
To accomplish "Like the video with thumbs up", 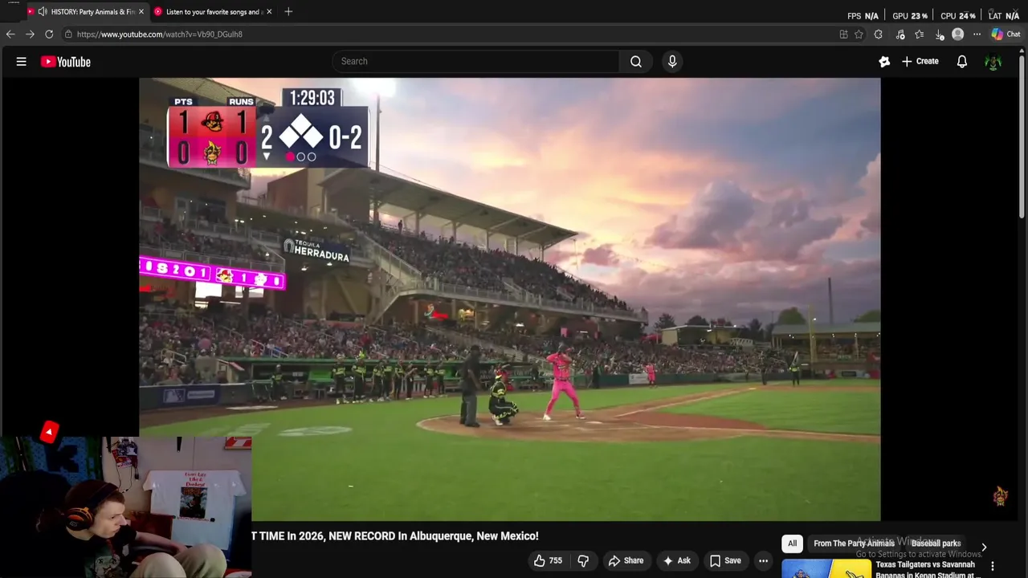I will 547,560.
